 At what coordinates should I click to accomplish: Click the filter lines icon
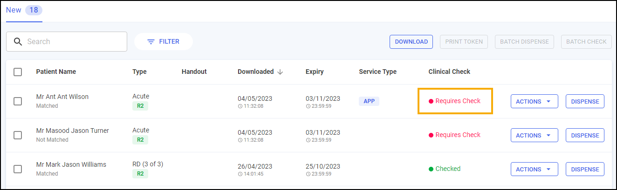[x=151, y=41]
